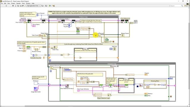The width and height of the screenshot is (190, 107).
Task: Click the VI icon pane top right
Action: coord(188,5)
